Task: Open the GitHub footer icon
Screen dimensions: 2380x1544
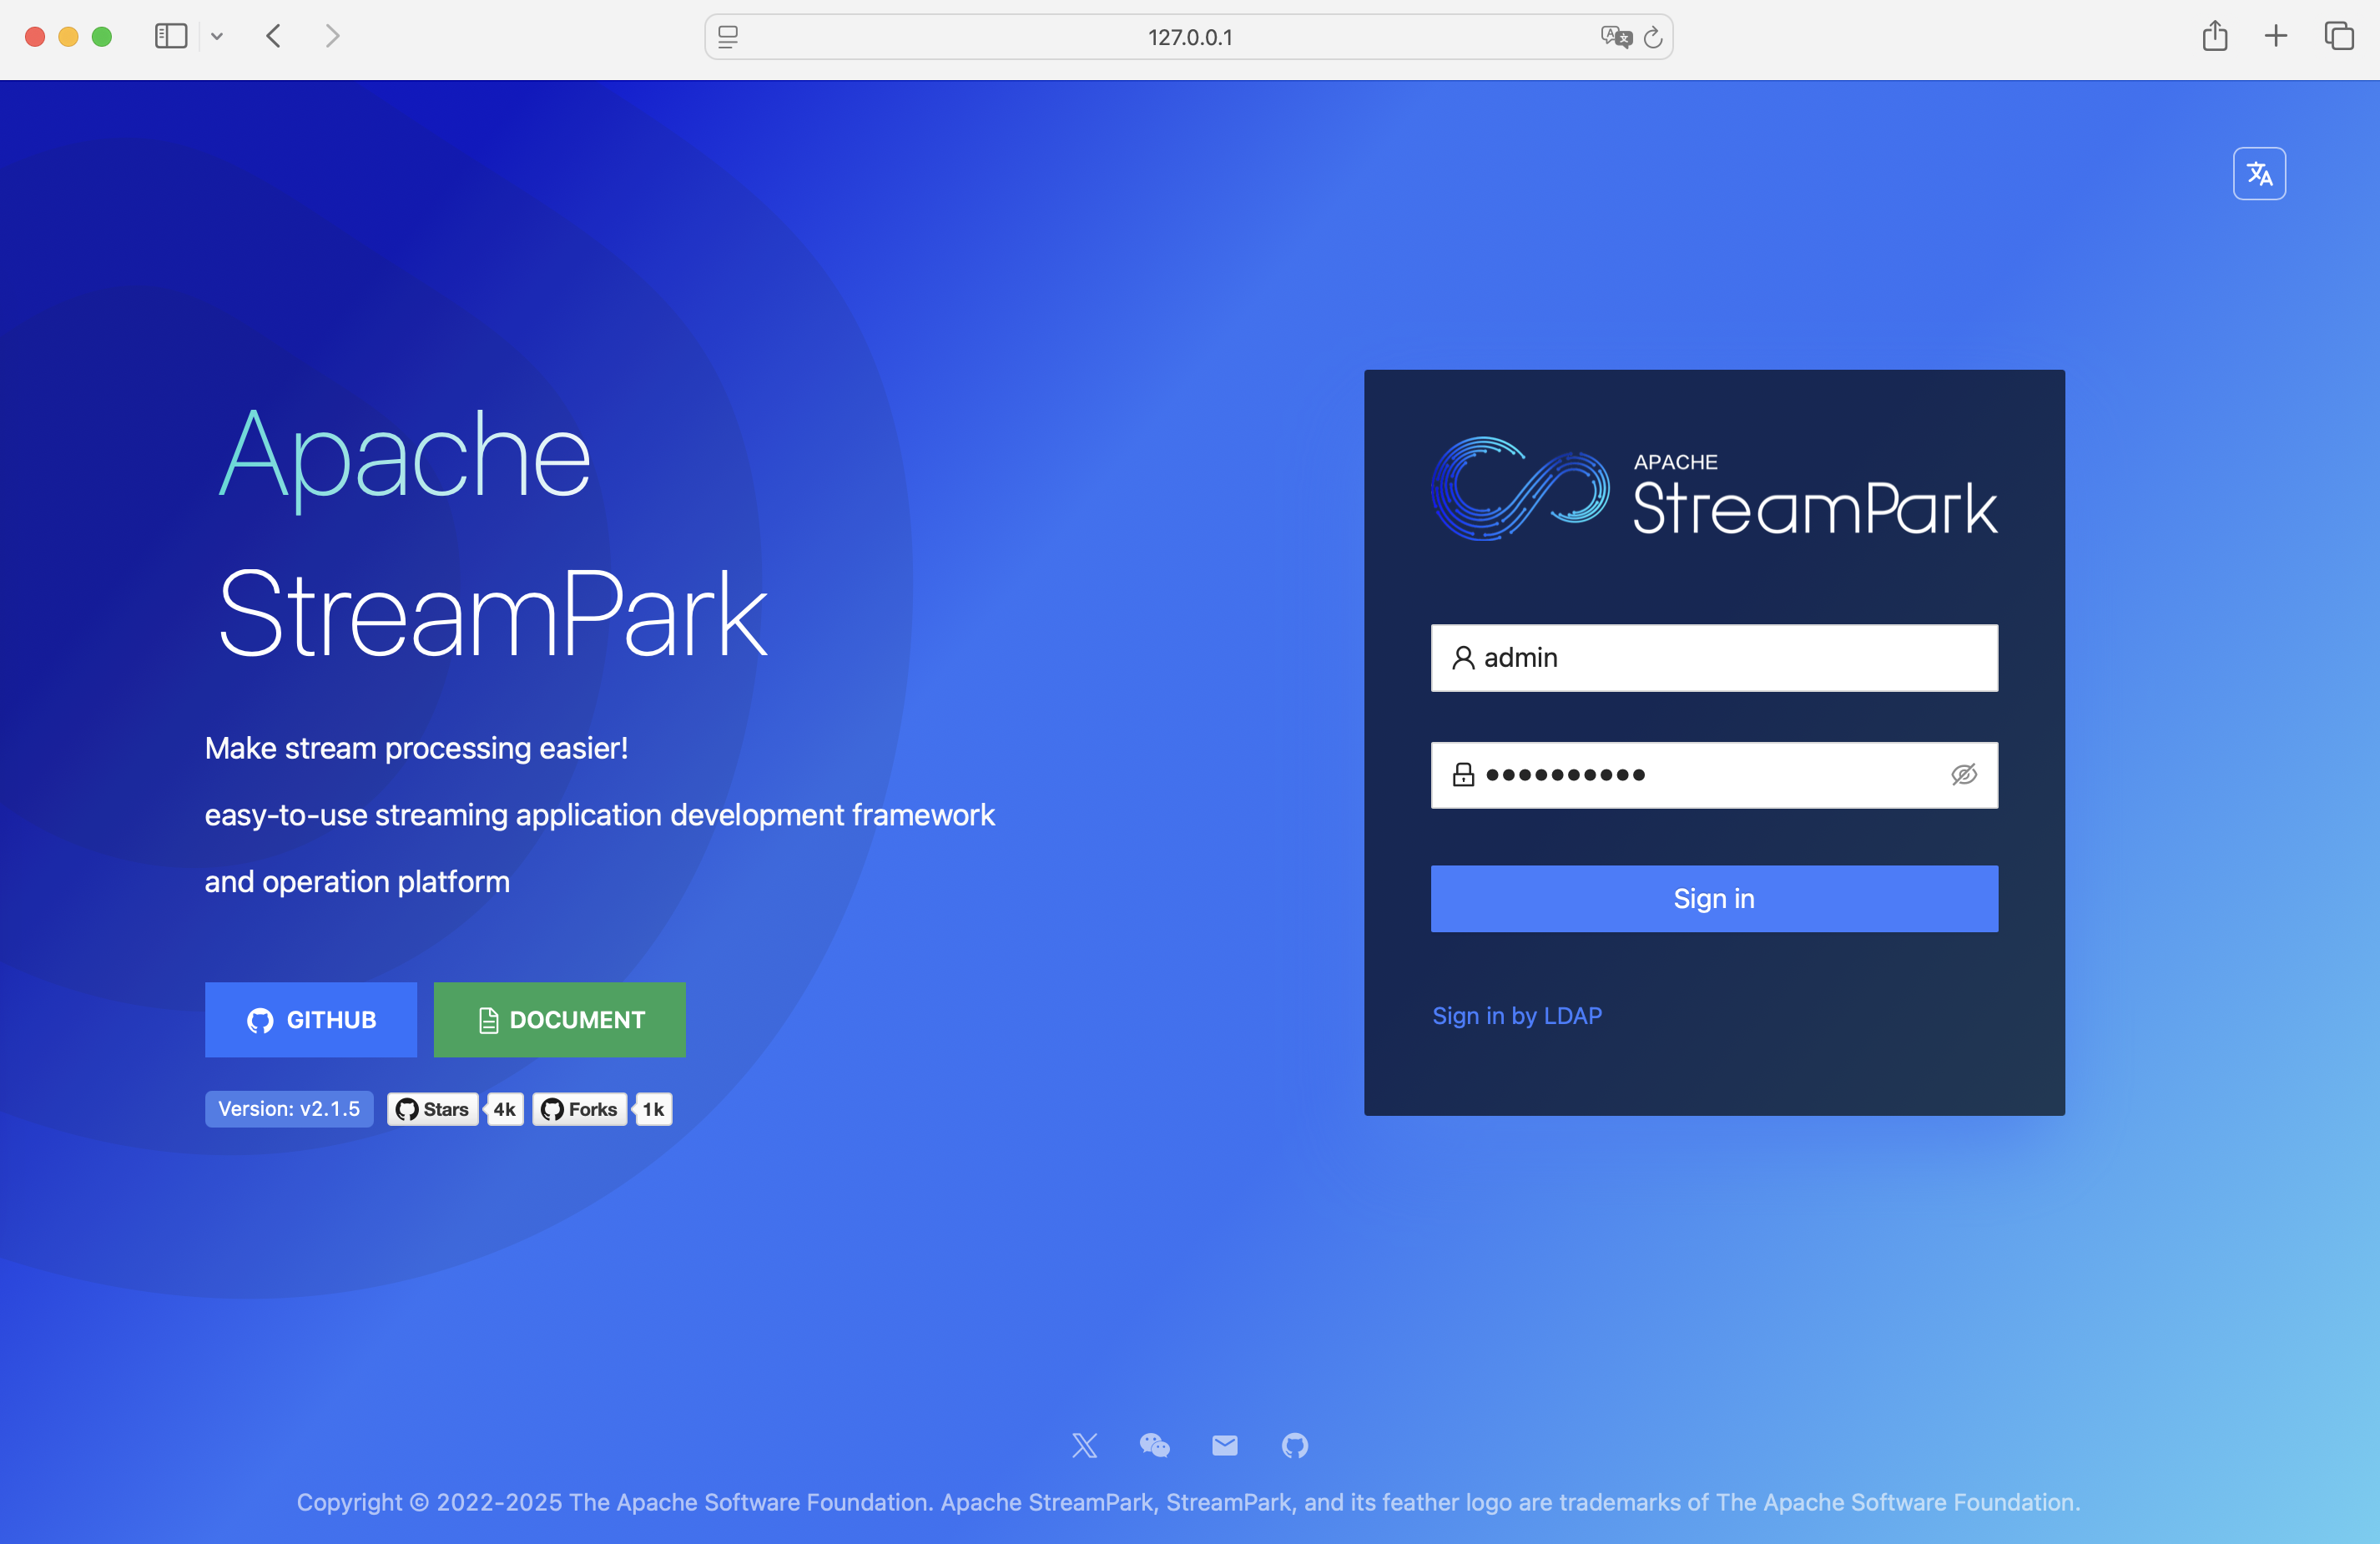Action: pos(1294,1445)
